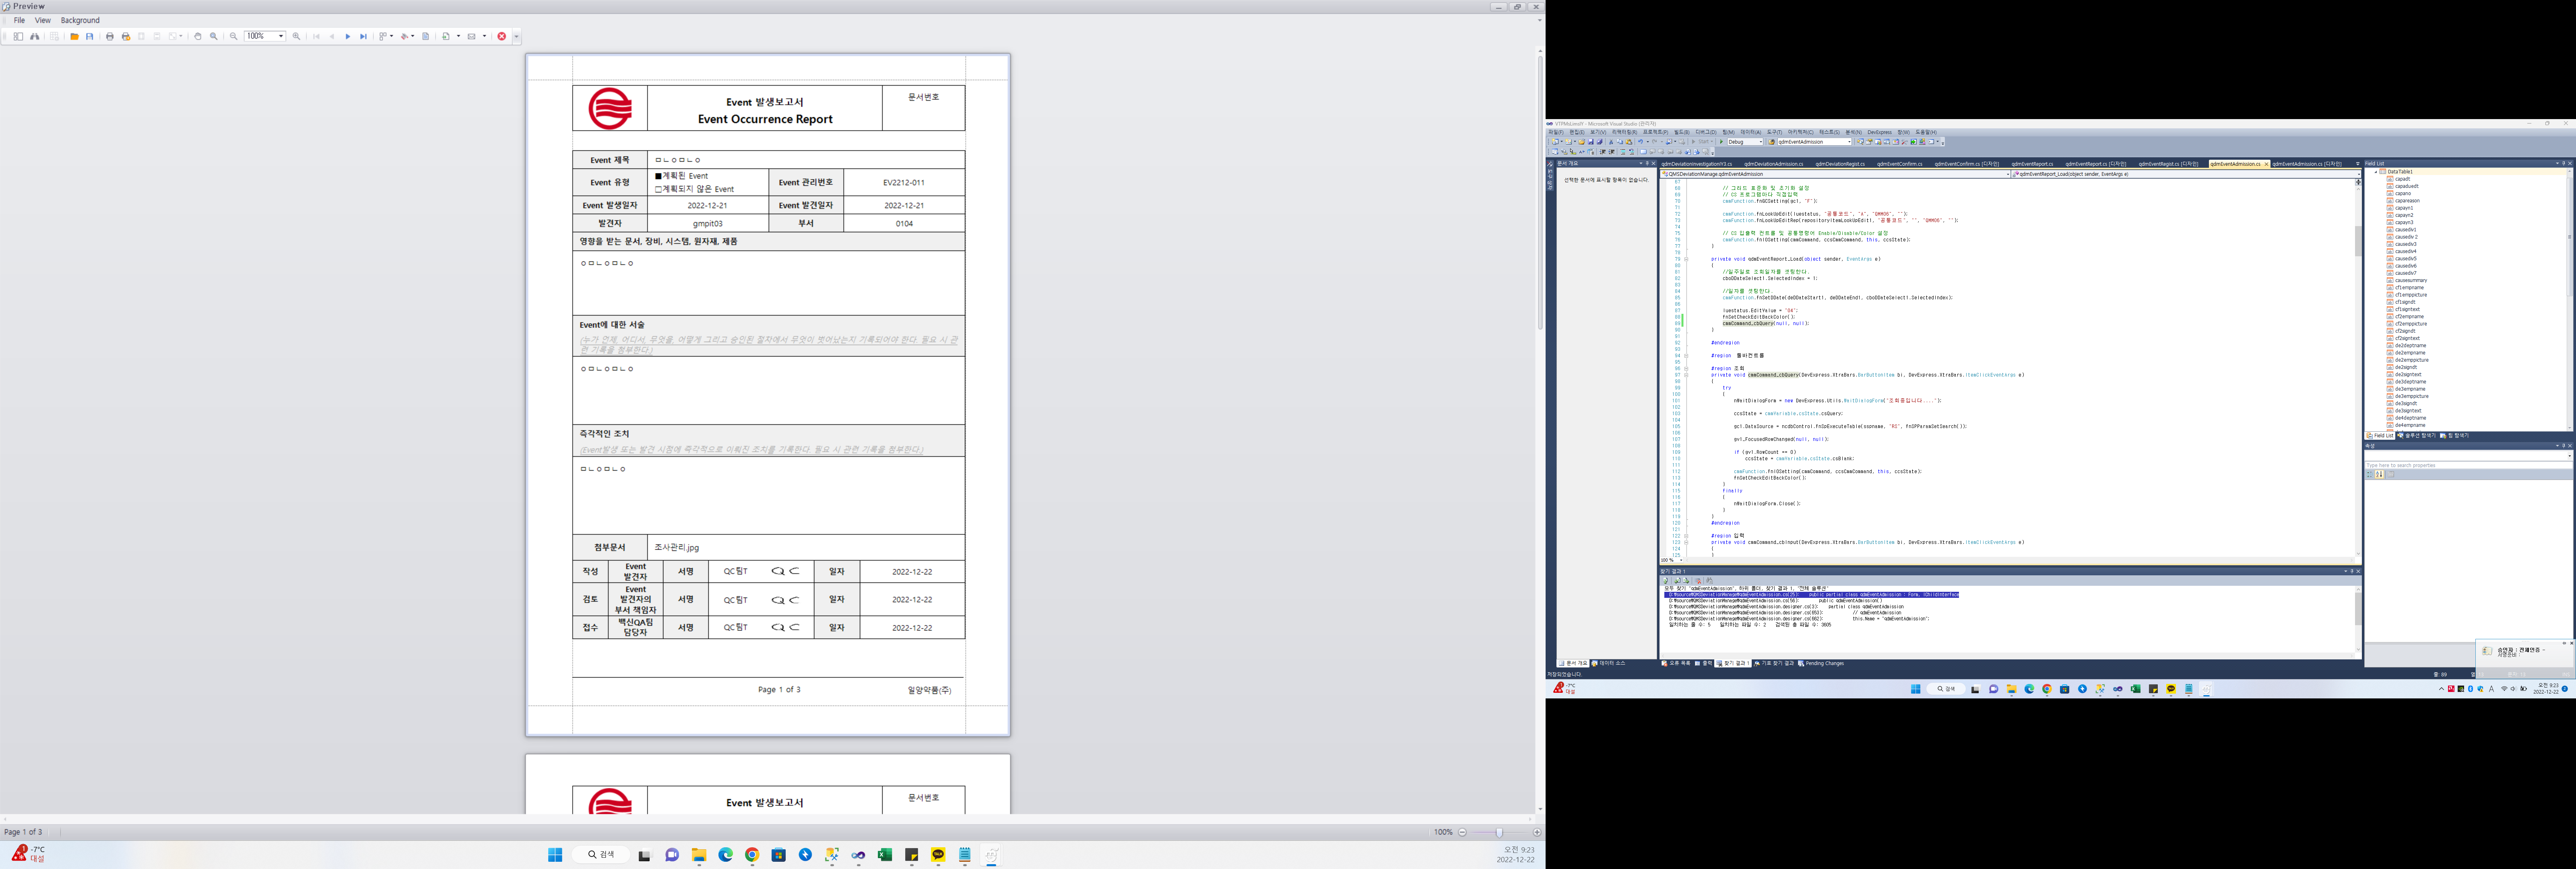Click the green start debugging arrow
The height and width of the screenshot is (869, 2576).
pyautogui.click(x=1722, y=142)
